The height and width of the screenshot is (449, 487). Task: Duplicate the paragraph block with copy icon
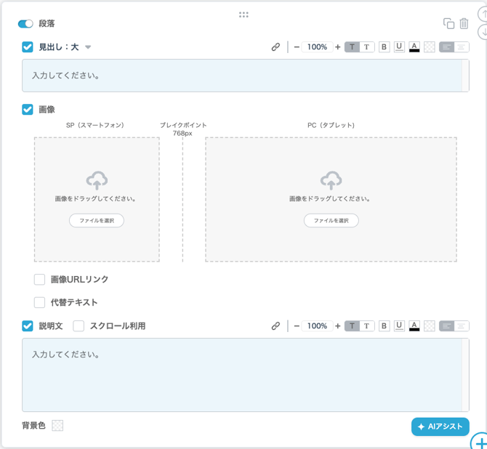click(448, 23)
